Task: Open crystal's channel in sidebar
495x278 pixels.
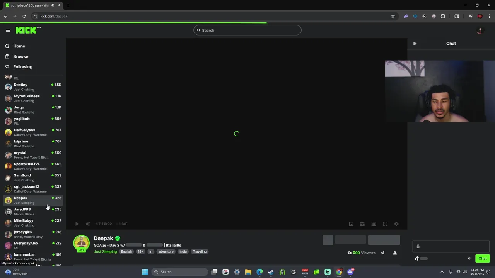Action: click(33, 155)
